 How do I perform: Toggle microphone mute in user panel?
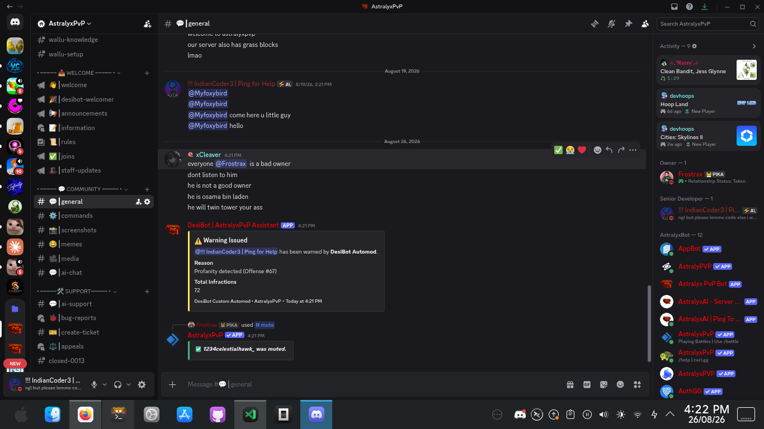(95, 384)
